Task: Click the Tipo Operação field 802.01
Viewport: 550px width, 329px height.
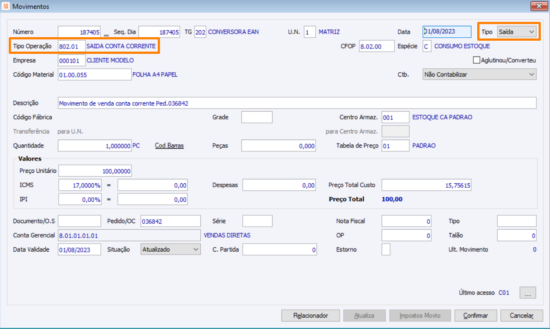Action: (x=72, y=46)
